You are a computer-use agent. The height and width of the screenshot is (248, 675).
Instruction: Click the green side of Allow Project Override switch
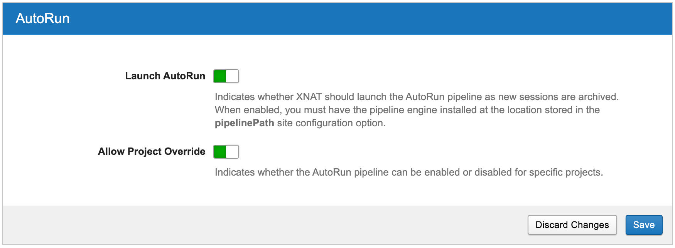coord(220,152)
